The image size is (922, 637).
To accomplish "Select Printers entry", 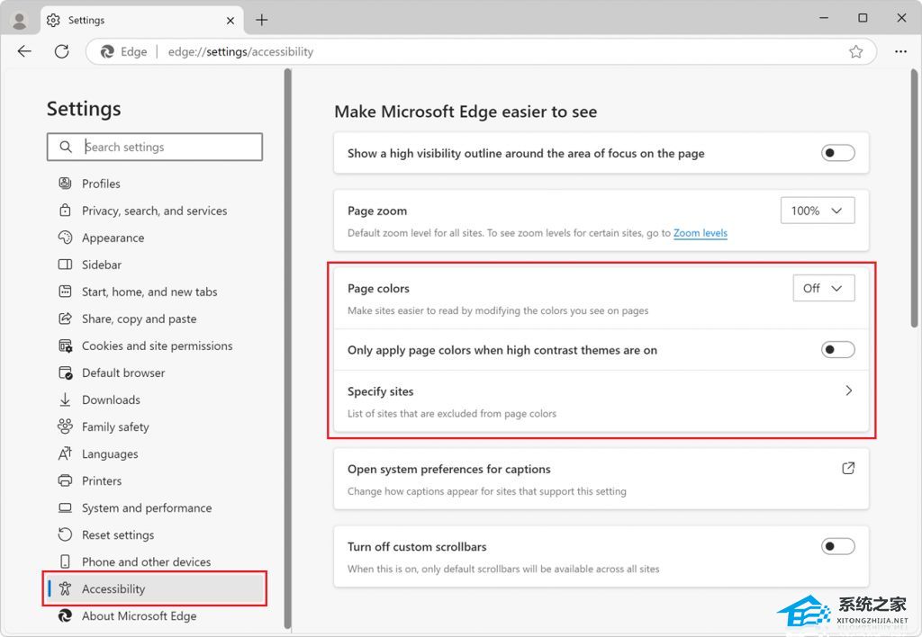I will click(102, 481).
